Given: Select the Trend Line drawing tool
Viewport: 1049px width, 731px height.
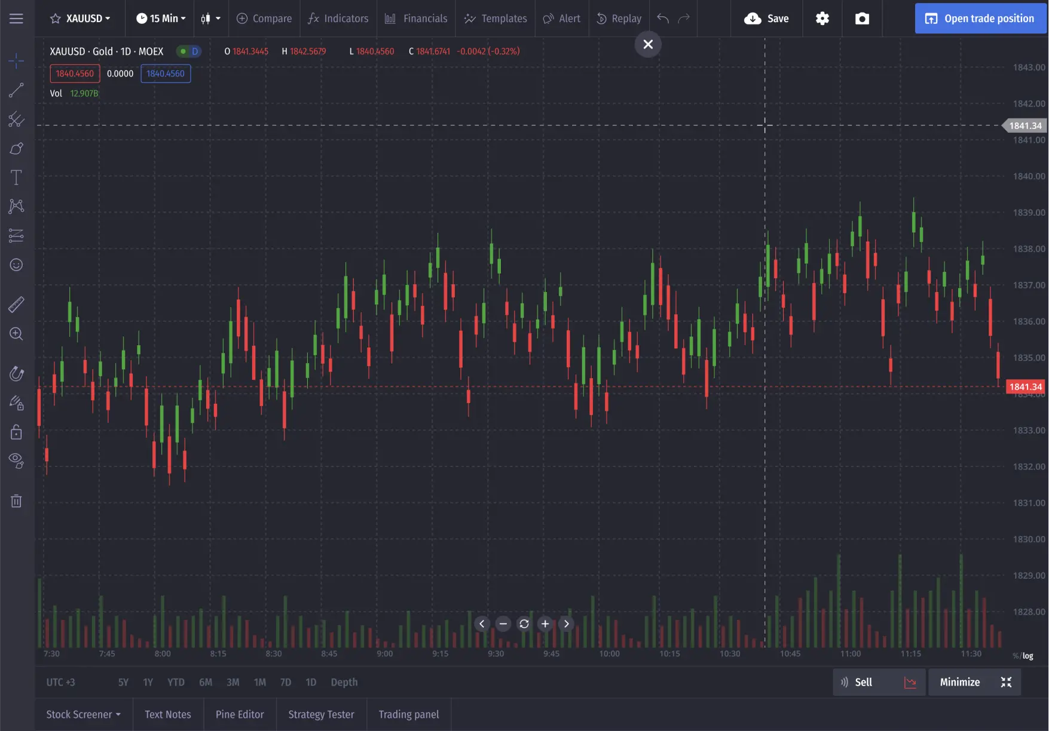Looking at the screenshot, I should 16,90.
